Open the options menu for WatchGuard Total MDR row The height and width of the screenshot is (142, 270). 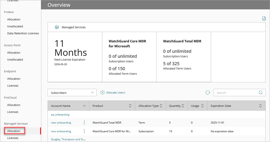pos(84,122)
